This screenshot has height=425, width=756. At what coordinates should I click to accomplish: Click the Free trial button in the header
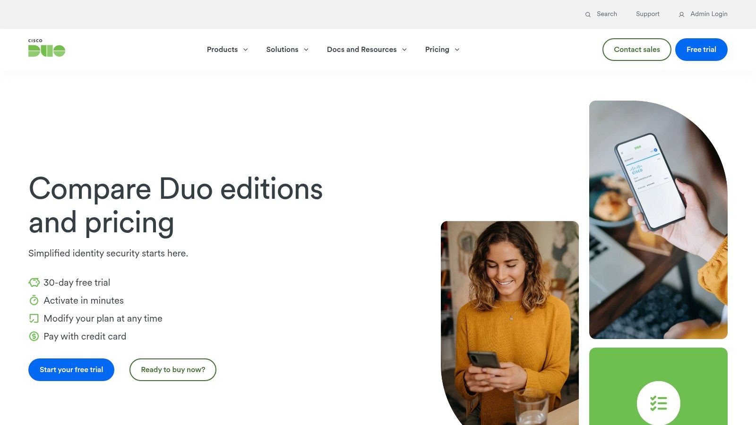pyautogui.click(x=701, y=50)
